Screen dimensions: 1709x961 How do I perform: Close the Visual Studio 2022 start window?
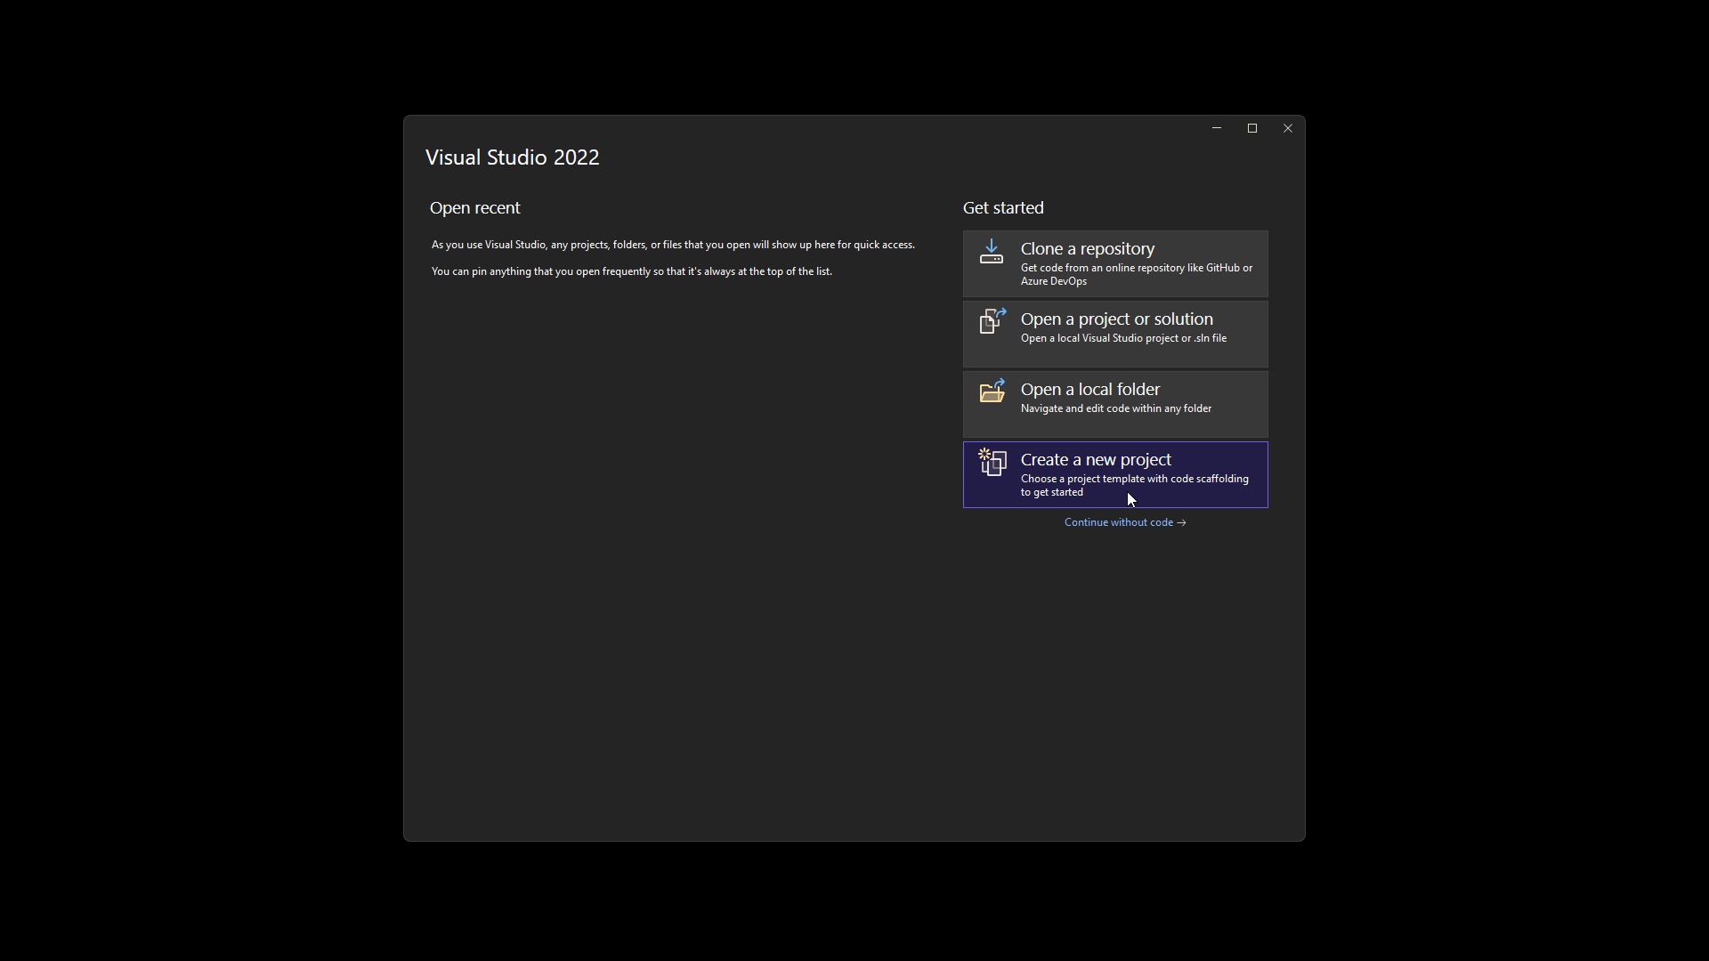(1287, 128)
